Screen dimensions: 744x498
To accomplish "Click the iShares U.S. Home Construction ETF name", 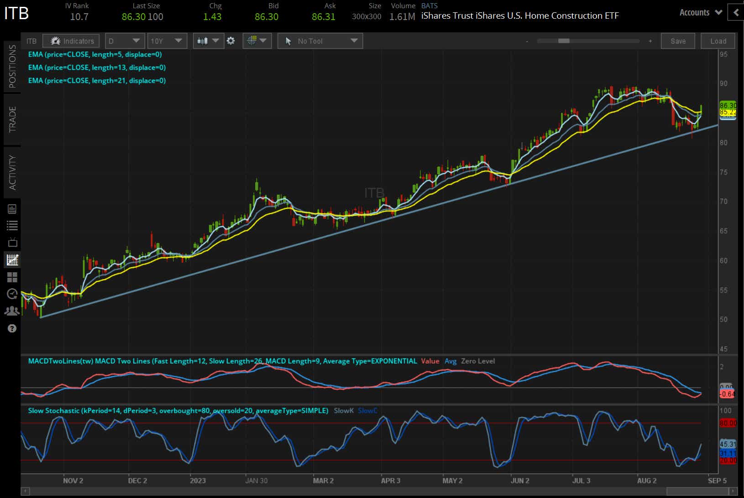I will point(520,16).
